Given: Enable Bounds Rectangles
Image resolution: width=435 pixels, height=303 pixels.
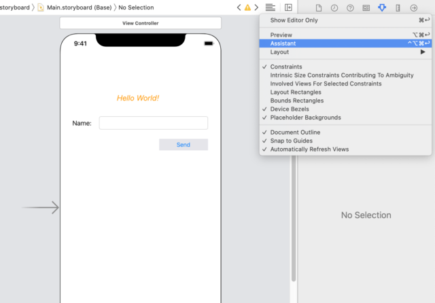Looking at the screenshot, I should click(x=345, y=101).
